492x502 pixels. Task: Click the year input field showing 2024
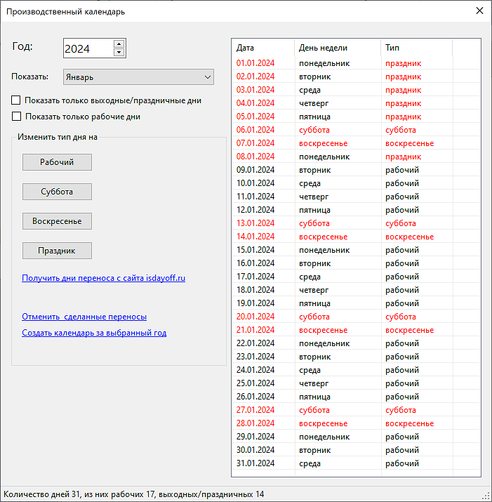coord(88,48)
